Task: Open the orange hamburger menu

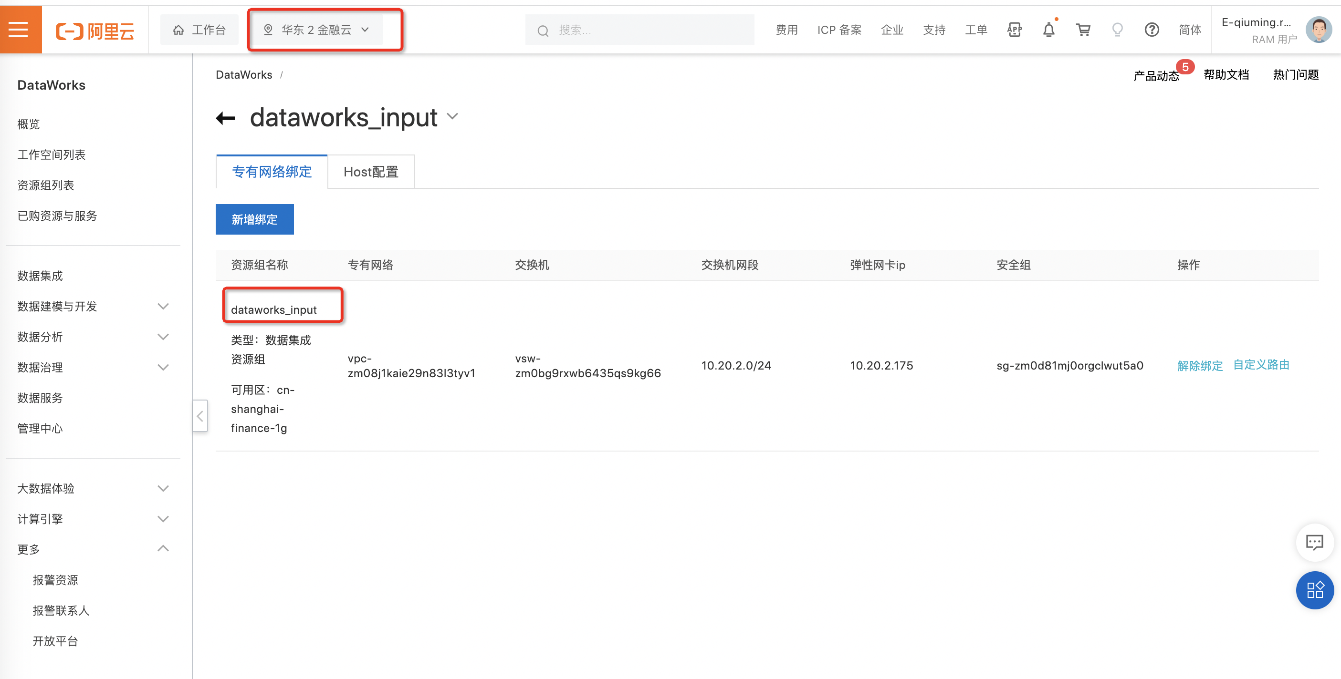Action: click(19, 30)
